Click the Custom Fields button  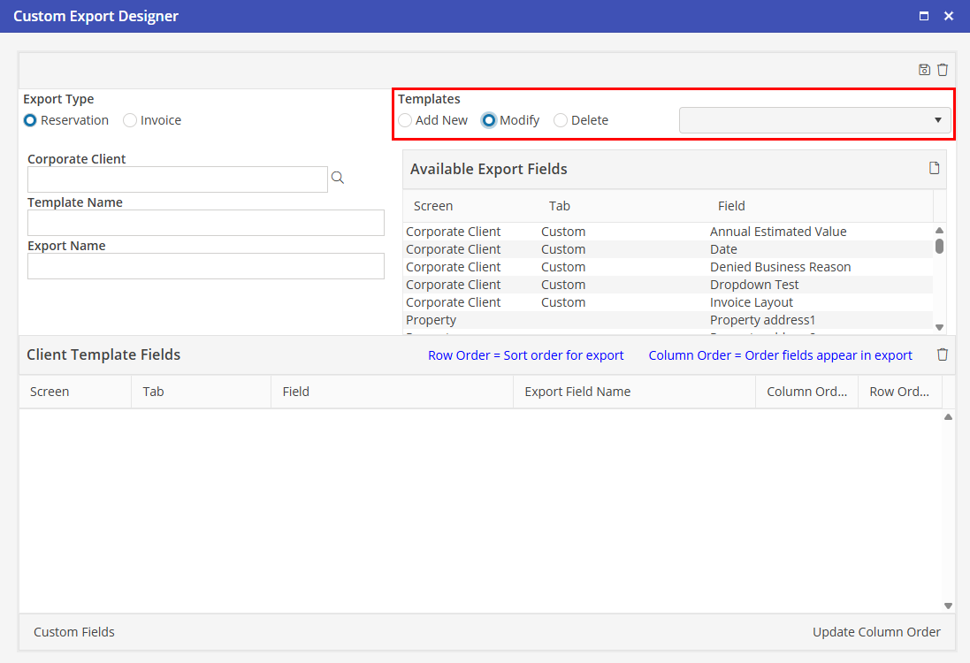74,632
